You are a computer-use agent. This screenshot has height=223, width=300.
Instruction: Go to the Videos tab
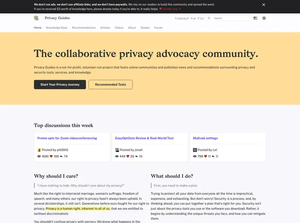click(119, 28)
